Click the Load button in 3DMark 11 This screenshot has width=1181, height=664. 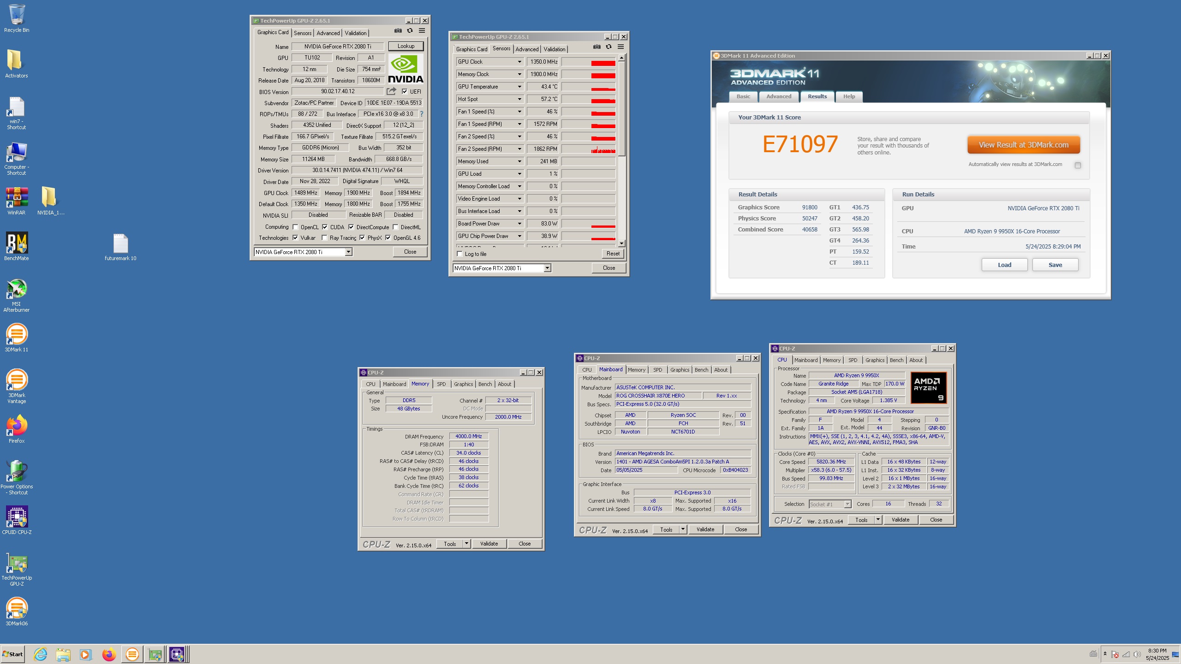pos(1004,265)
